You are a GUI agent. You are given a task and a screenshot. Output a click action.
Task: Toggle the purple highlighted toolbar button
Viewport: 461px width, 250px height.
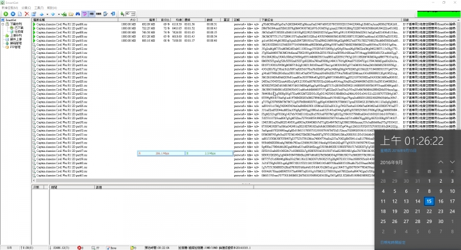tap(85, 14)
